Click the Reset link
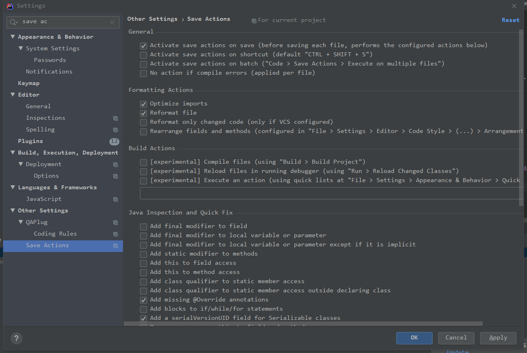Screen dimensions: 527x353 (510, 20)
